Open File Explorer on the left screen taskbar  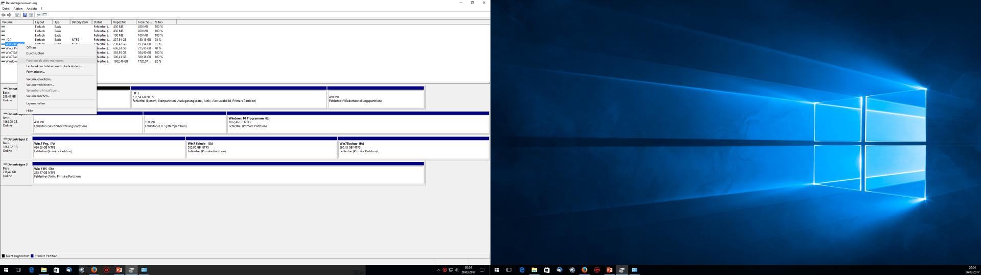pyautogui.click(x=44, y=270)
